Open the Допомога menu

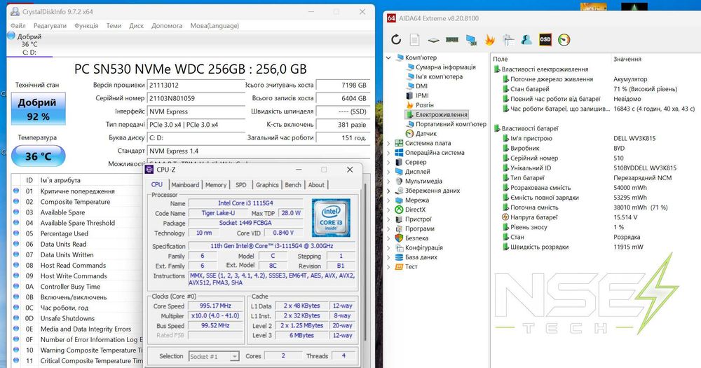(167, 25)
